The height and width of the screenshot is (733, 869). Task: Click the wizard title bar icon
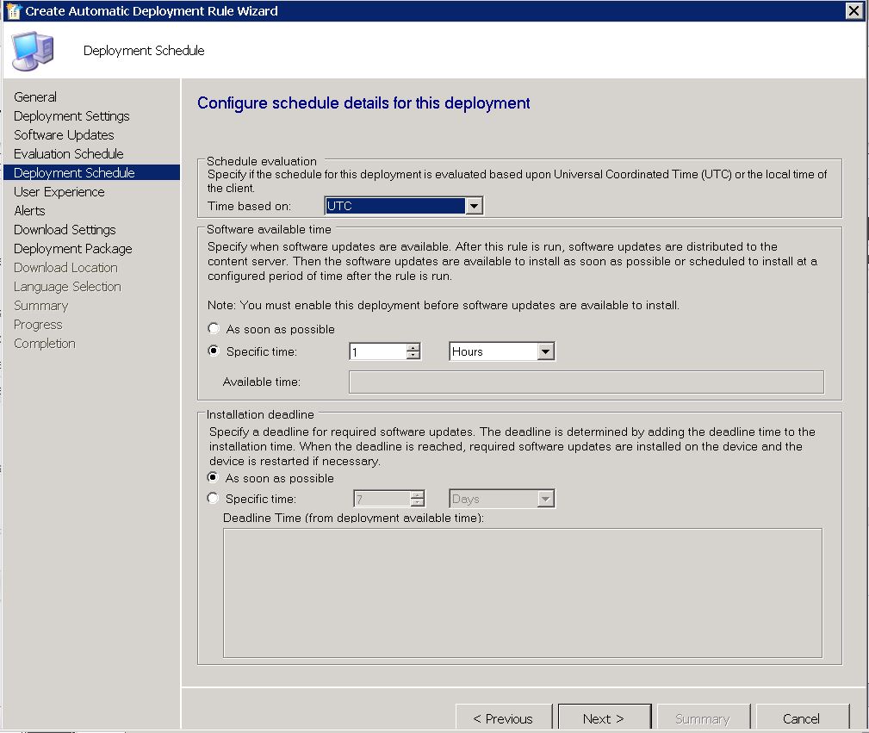pos(13,11)
